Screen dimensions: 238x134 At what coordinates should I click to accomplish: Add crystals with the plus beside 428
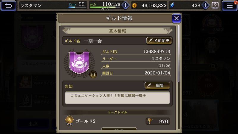pos(205,5)
